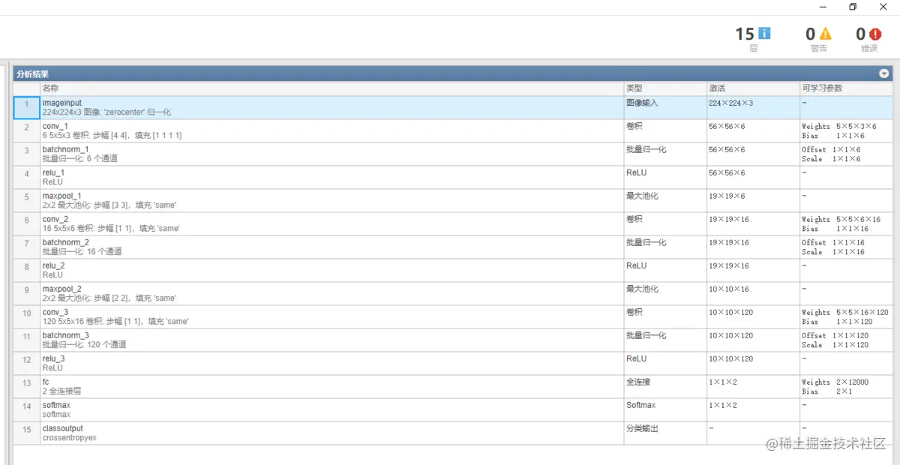Select the batchnorm_1 layer name

(65, 149)
